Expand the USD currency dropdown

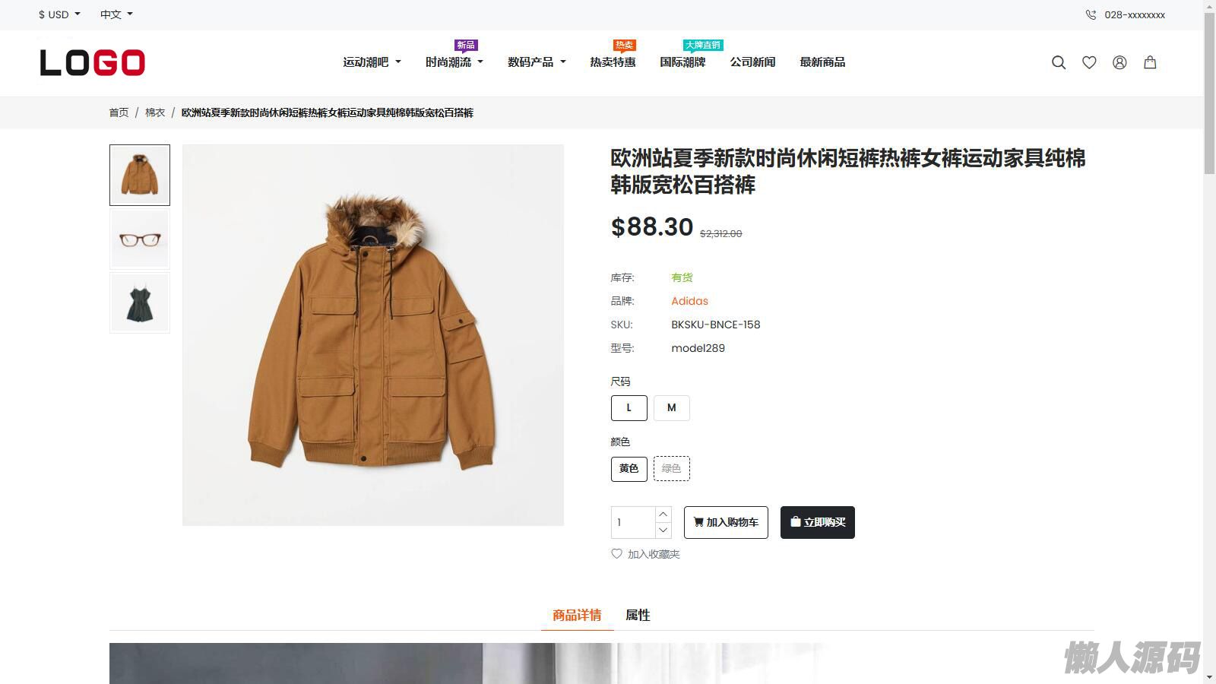[x=59, y=14]
